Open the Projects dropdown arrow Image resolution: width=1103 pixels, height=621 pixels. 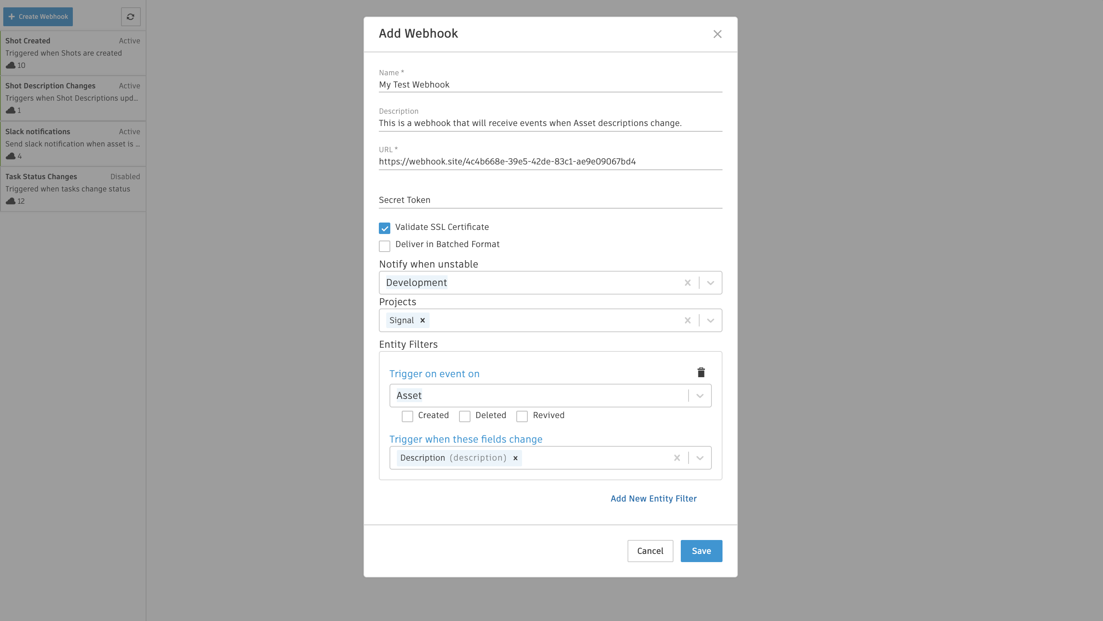pos(710,320)
